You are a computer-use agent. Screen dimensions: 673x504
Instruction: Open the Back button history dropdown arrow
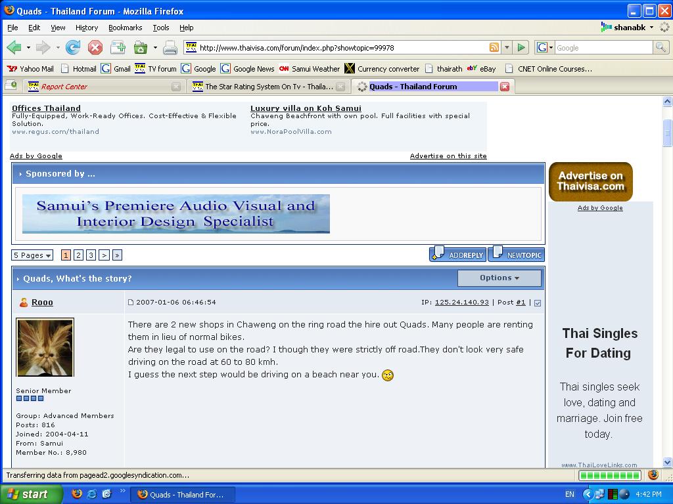pos(28,47)
